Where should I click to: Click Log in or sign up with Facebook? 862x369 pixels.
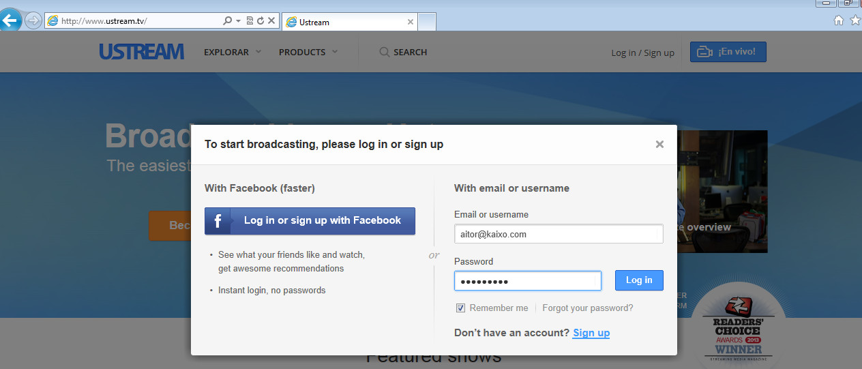[x=310, y=221]
